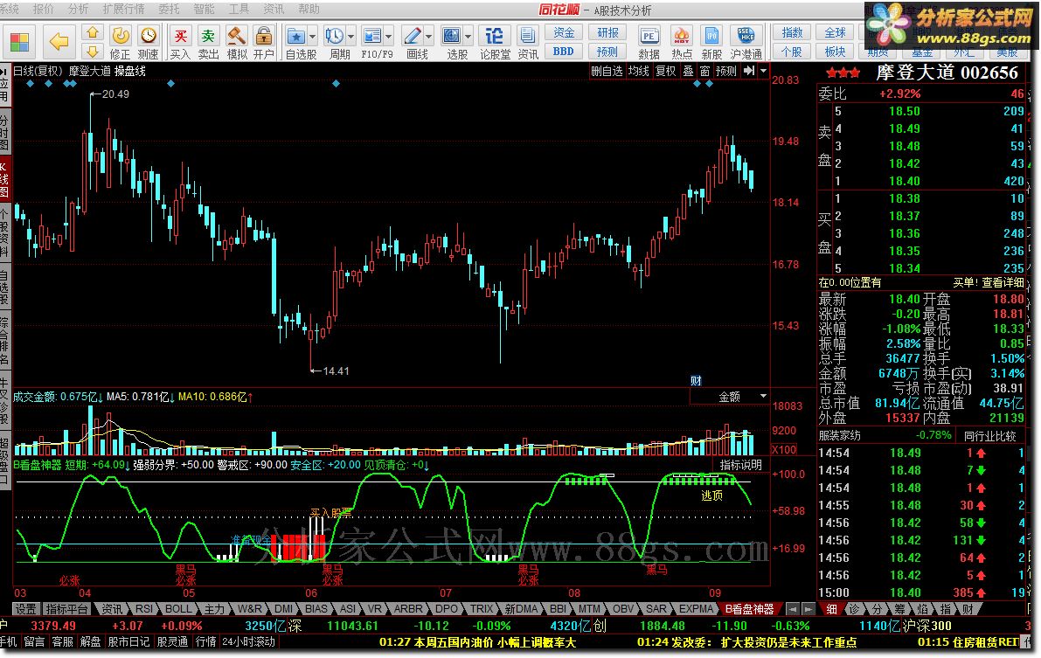Open the 委托 menu
Screen dimensions: 1041x658
pyautogui.click(x=169, y=10)
